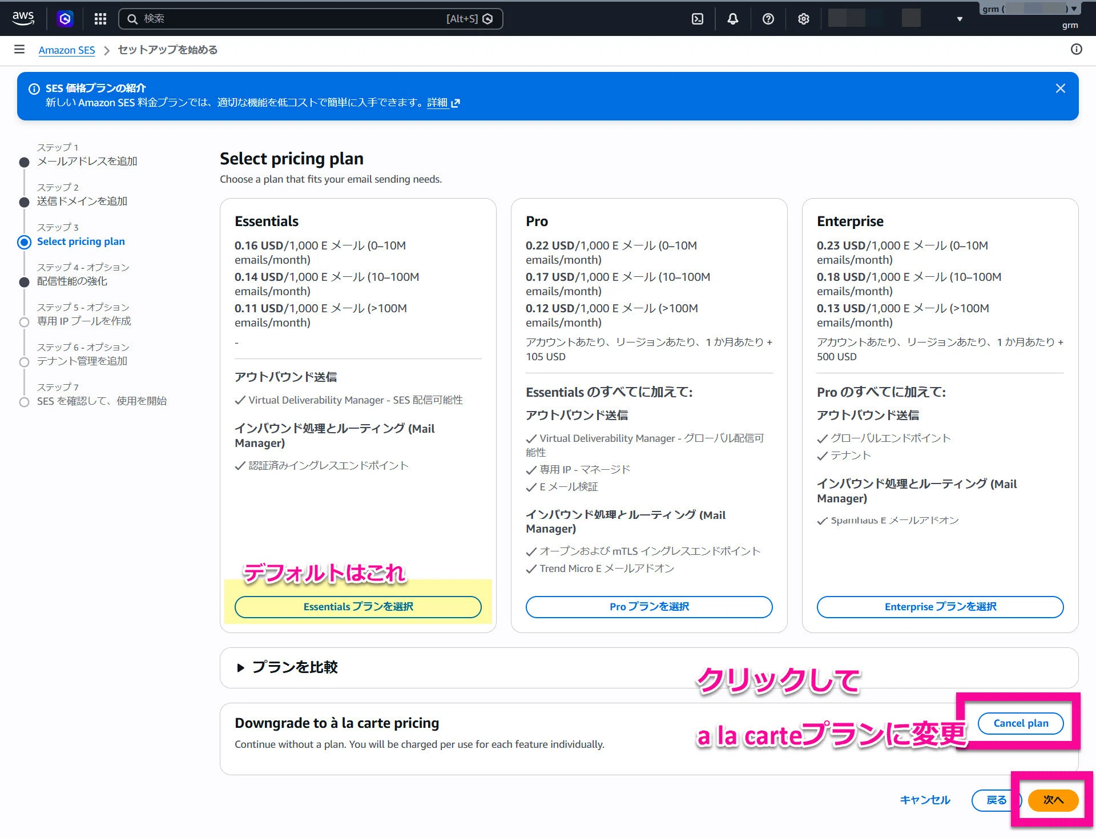Open the 詳細 details link in banner
Viewport: 1096px width, 838px height.
click(443, 103)
